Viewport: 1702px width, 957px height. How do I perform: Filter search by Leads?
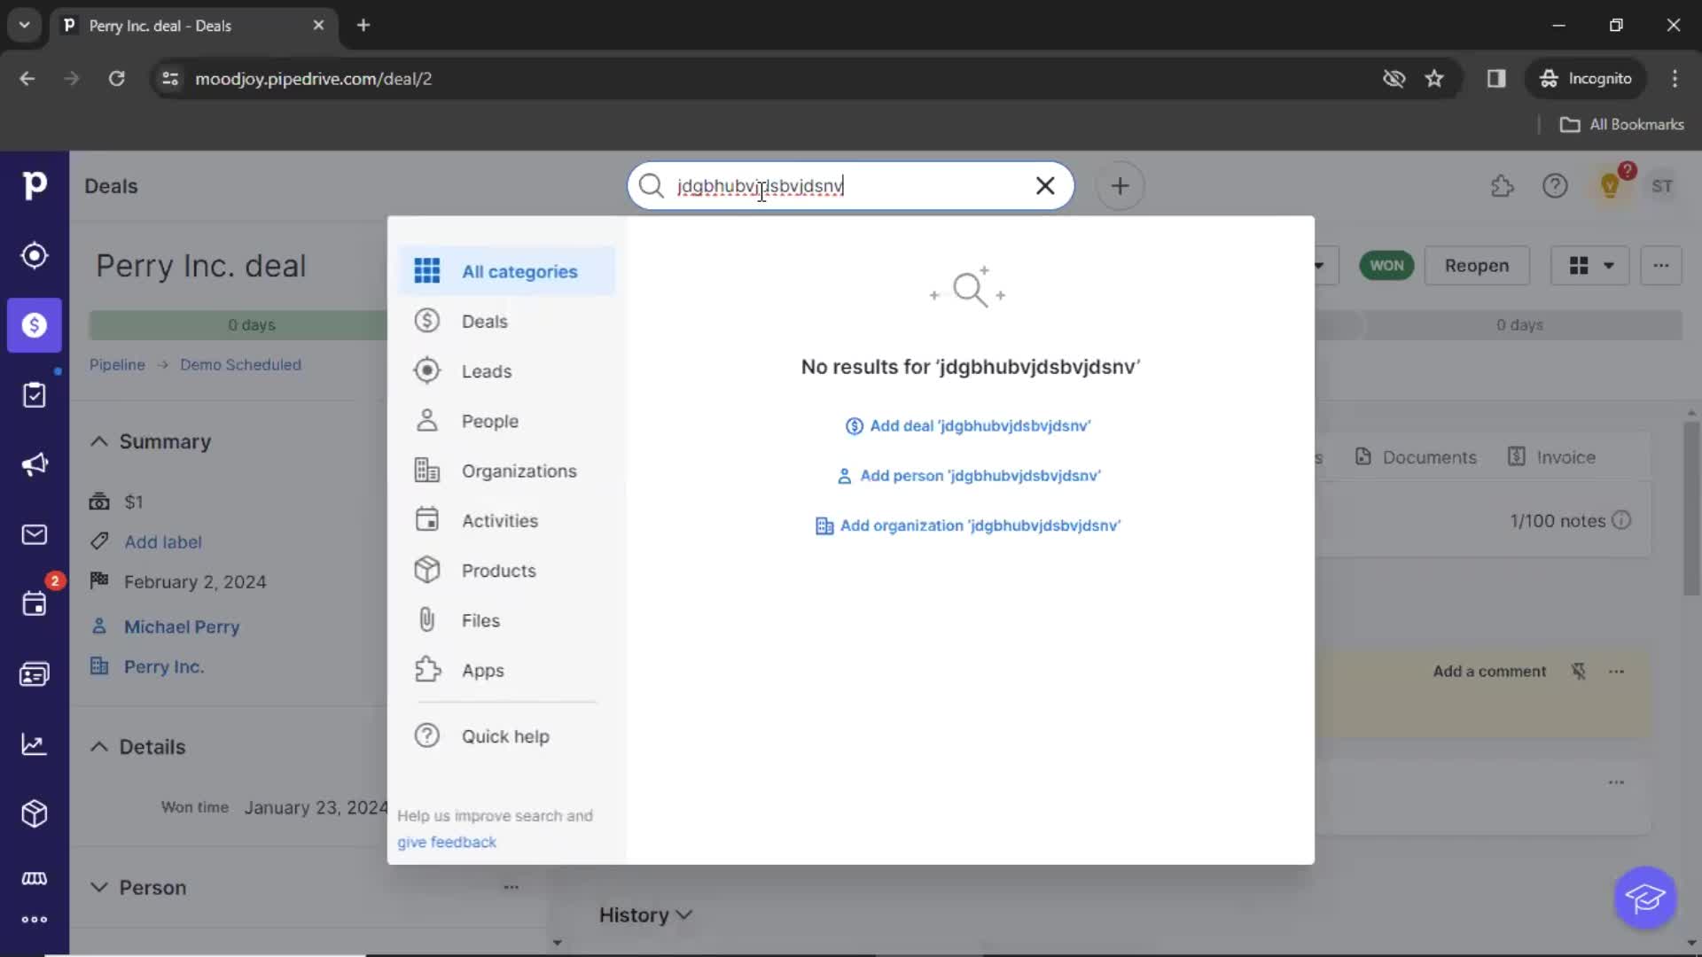506,371
